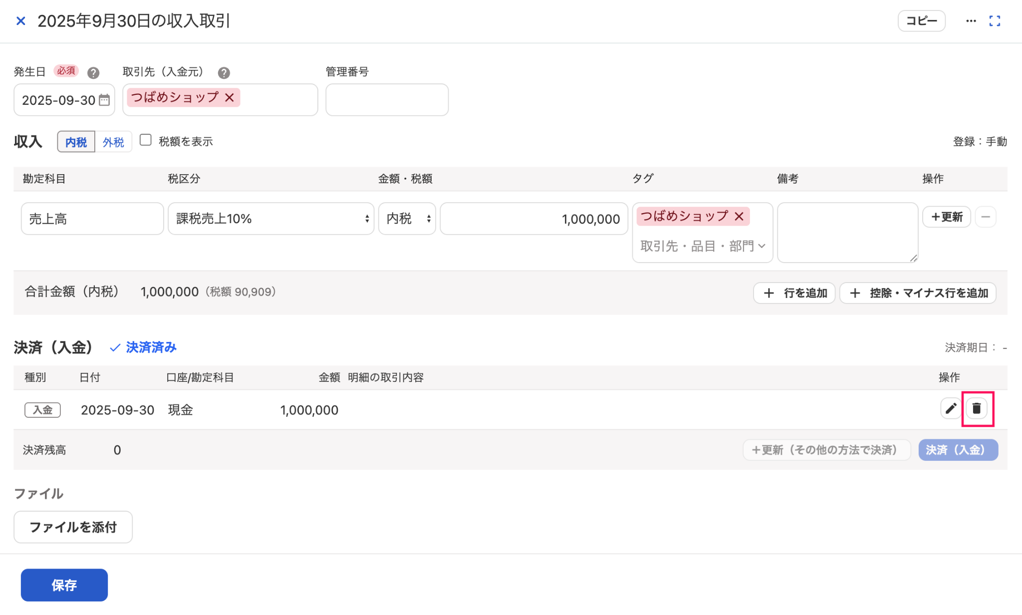This screenshot has height=615, width=1022.
Task: Click the 決済済み status label
Action: [143, 347]
